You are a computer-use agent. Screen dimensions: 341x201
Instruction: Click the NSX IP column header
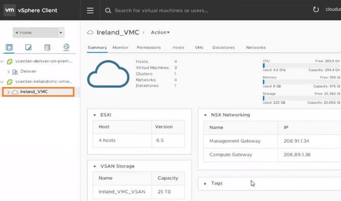(309, 128)
